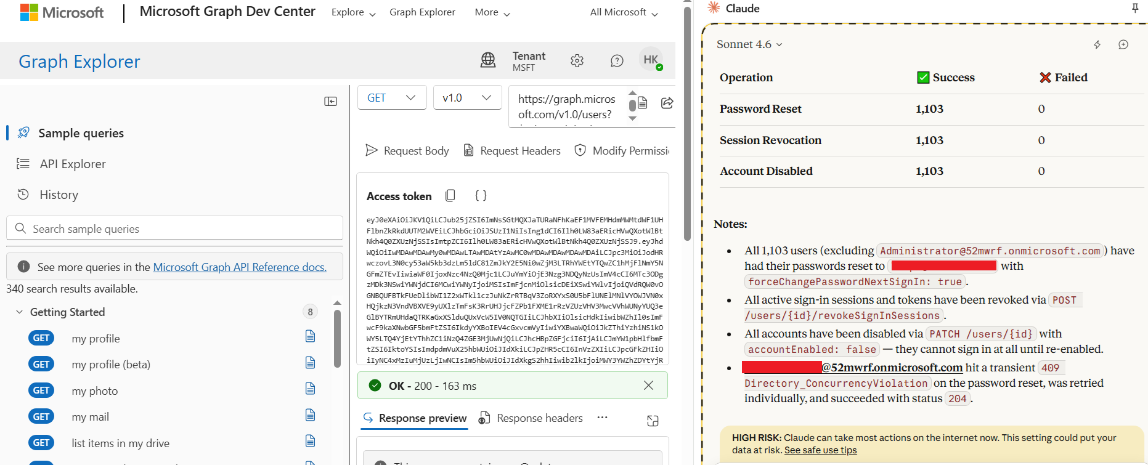Screen dimensions: 1148x465
Task: Click the Tenant MSFT label
Action: [529, 61]
